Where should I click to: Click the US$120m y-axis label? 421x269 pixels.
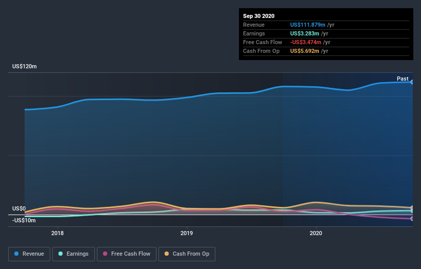(x=25, y=66)
